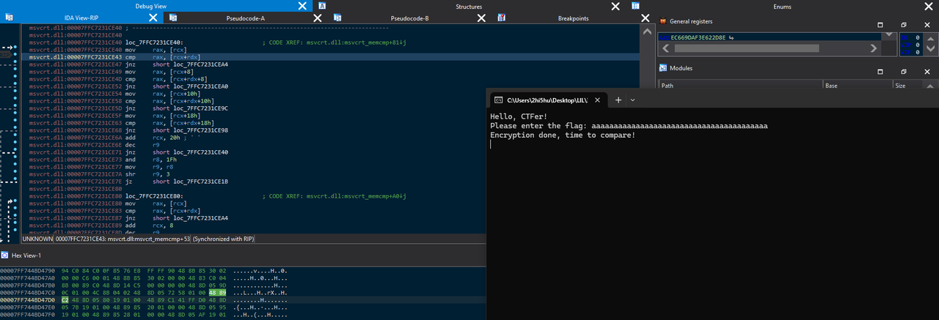The image size is (939, 320).
Task: Close the Modules panel
Action: pos(926,72)
